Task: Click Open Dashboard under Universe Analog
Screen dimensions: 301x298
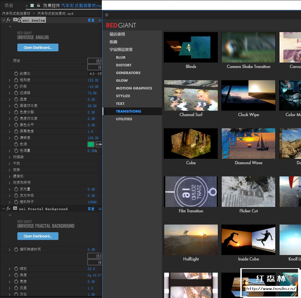Action: click(x=38, y=47)
